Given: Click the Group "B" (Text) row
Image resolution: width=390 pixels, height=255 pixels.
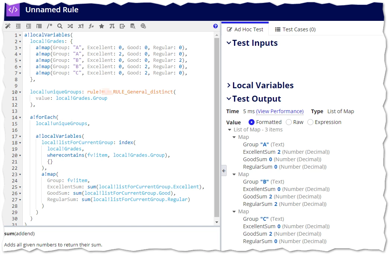Looking at the screenshot, I should [263, 182].
